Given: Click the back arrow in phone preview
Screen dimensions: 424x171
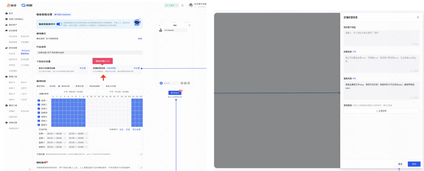Looking at the screenshot, I should coord(159,26).
